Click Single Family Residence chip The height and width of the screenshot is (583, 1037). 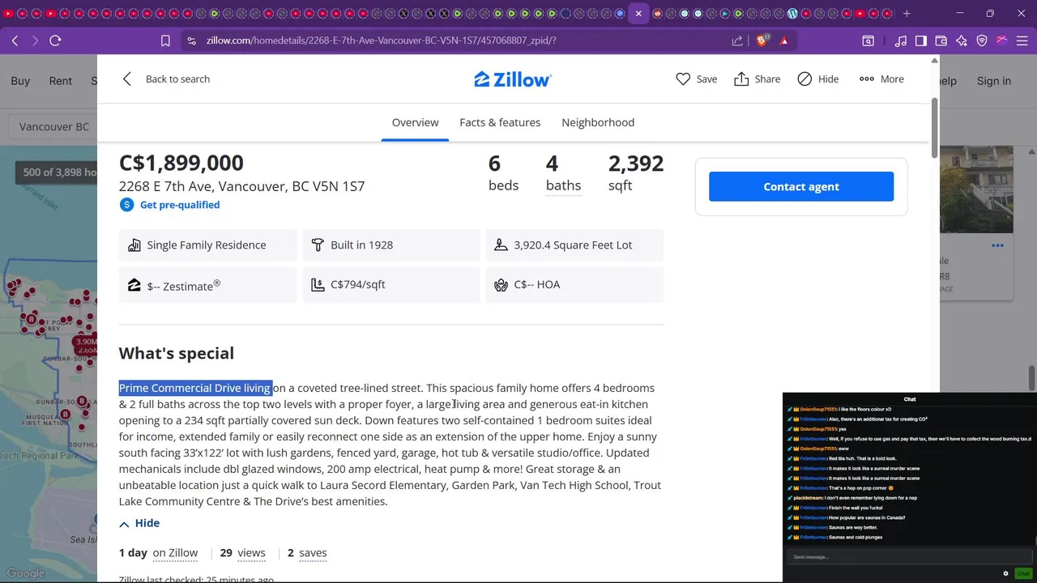tap(207, 245)
